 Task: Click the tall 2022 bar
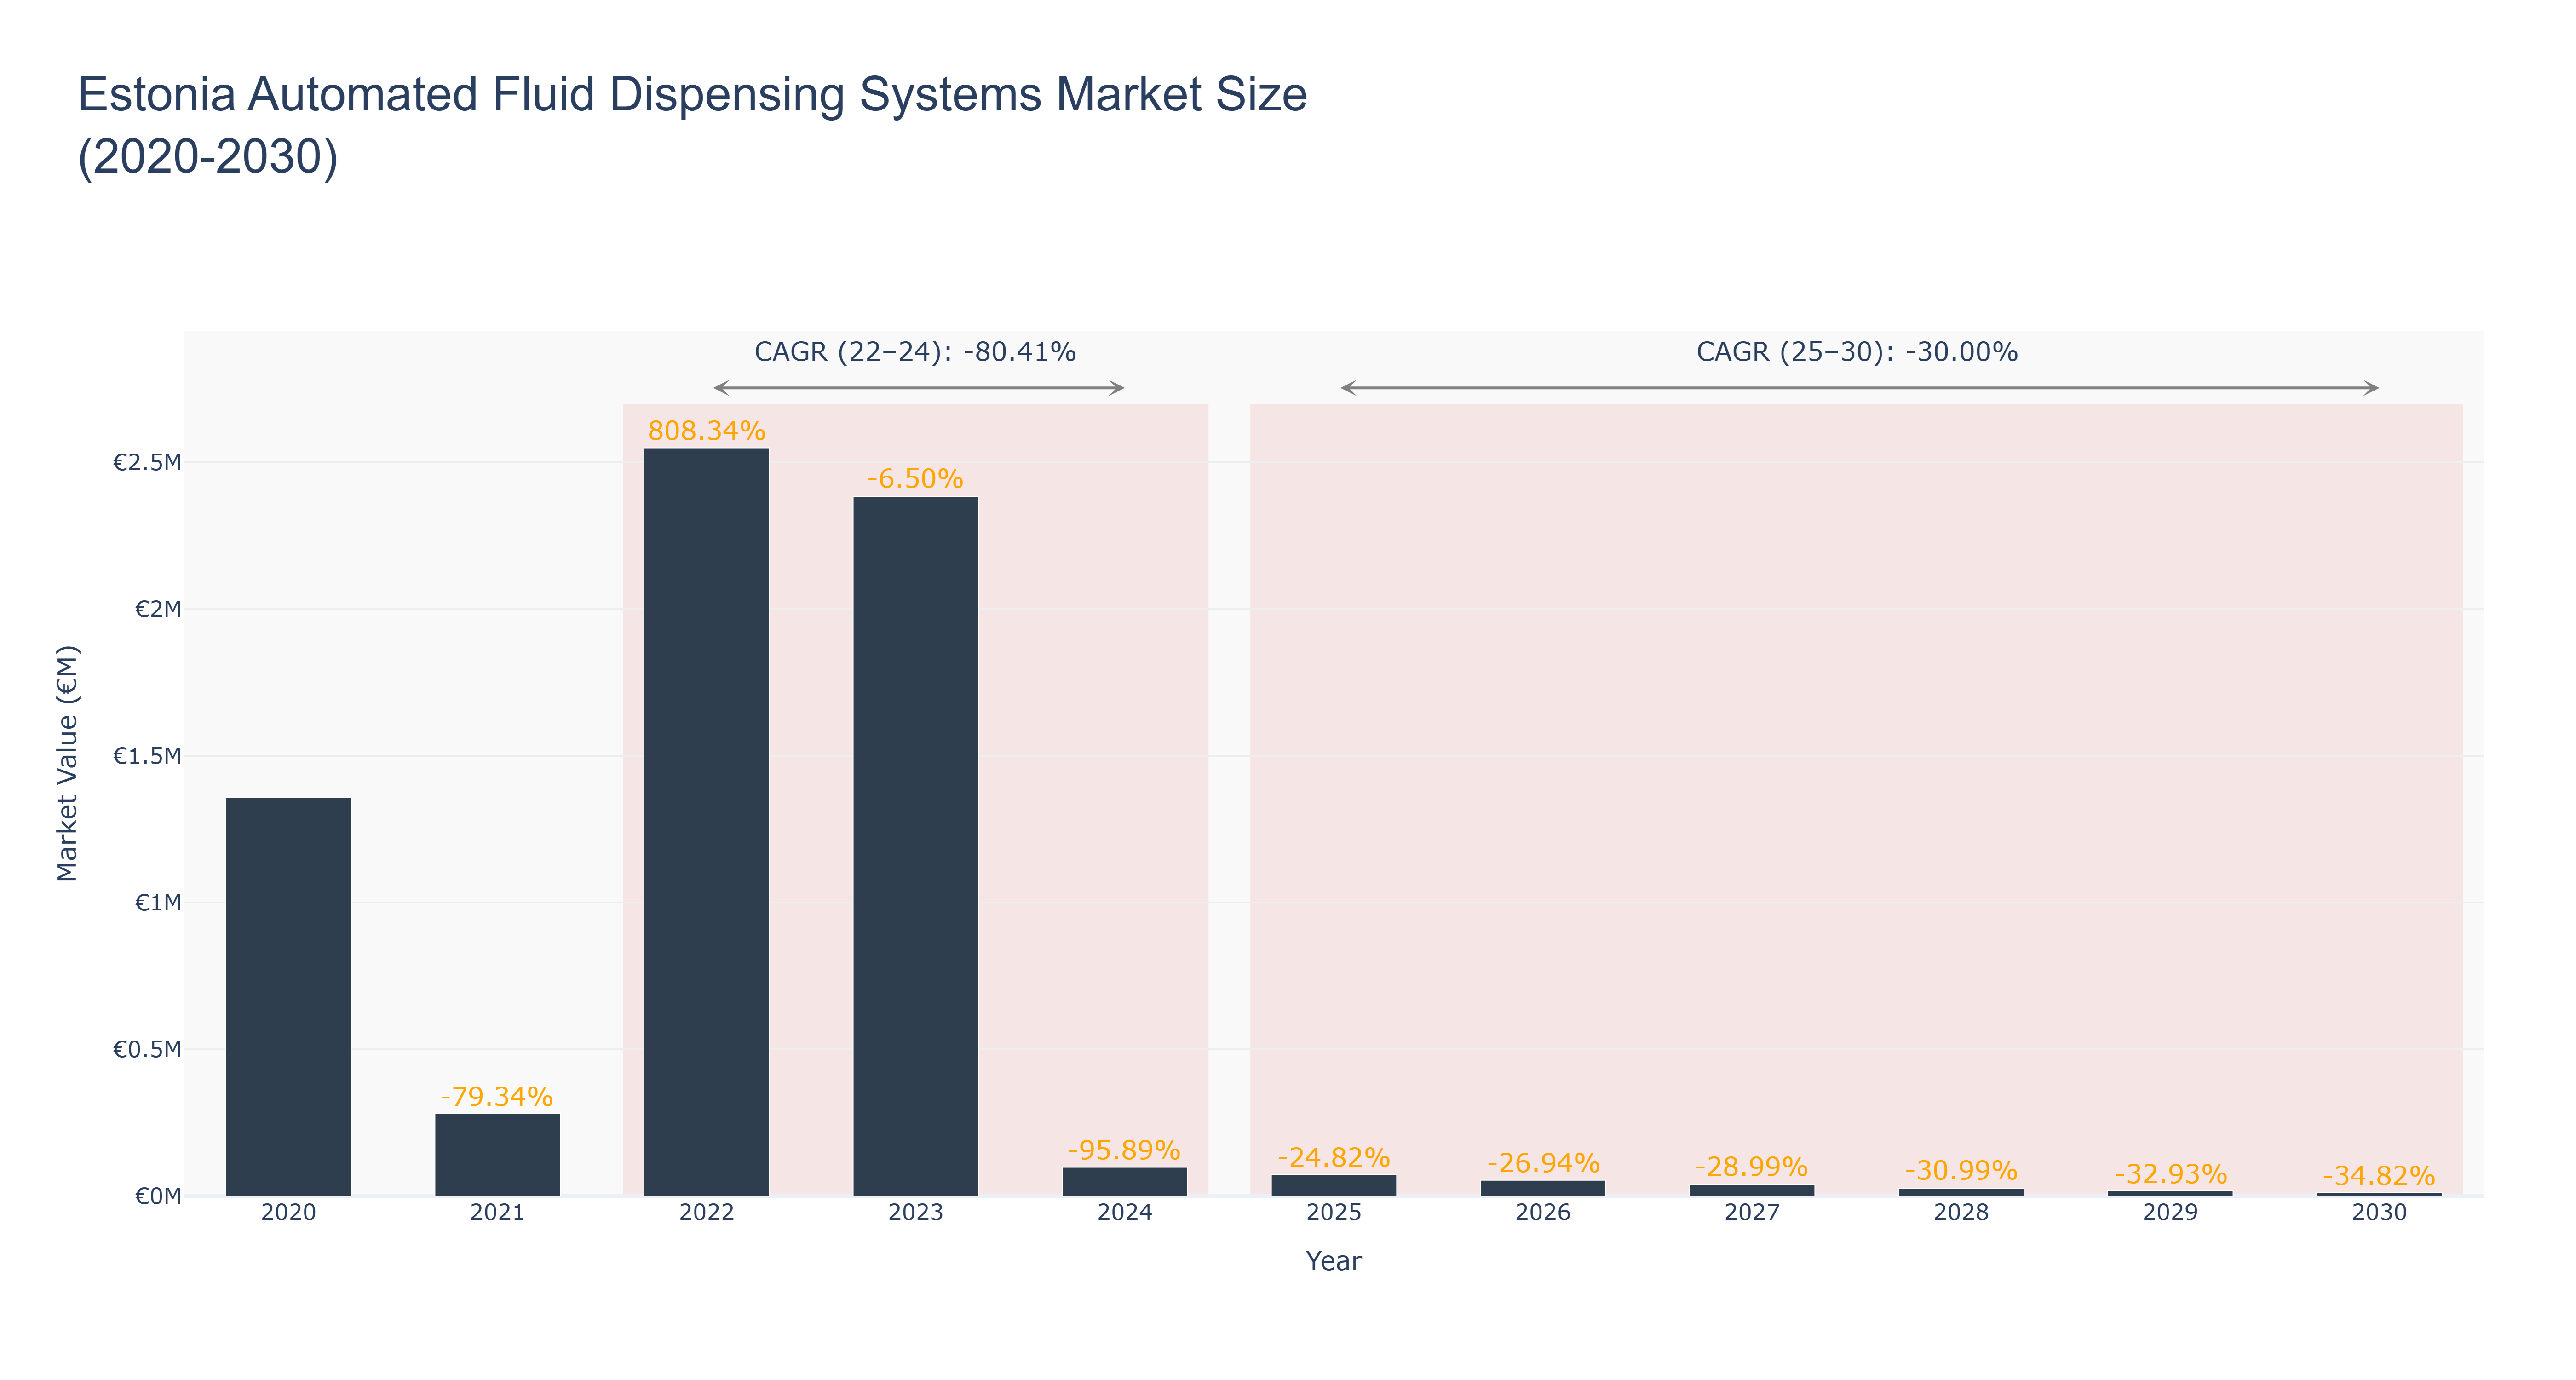coord(706,822)
